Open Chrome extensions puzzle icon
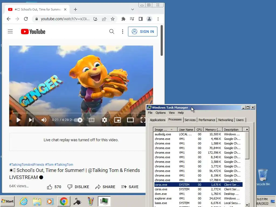This screenshot has height=207, width=276. point(123,19)
